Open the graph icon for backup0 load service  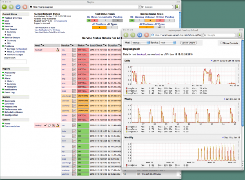point(74,59)
